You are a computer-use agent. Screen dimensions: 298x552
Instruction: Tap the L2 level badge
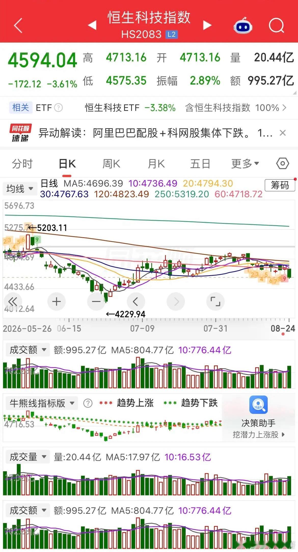tap(171, 34)
